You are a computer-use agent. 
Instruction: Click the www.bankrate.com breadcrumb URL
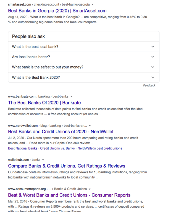coord(22,96)
